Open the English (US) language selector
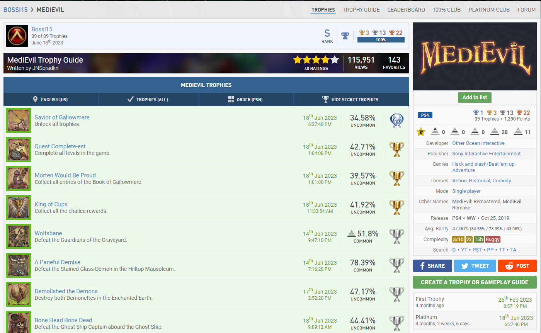 51,100
